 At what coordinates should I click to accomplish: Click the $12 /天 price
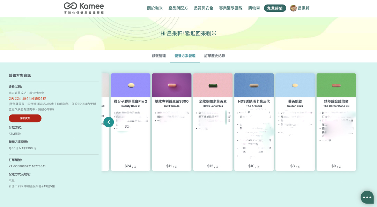coord(213,166)
